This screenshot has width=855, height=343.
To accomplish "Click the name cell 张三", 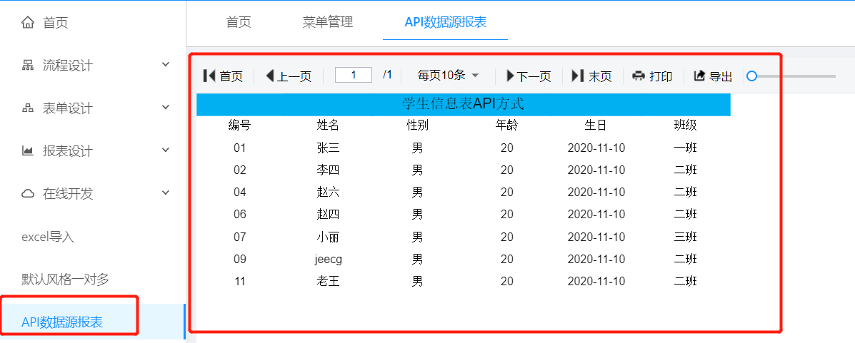I will tap(329, 148).
